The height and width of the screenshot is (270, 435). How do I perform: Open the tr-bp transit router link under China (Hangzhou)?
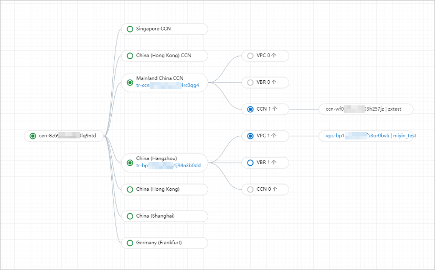click(168, 166)
